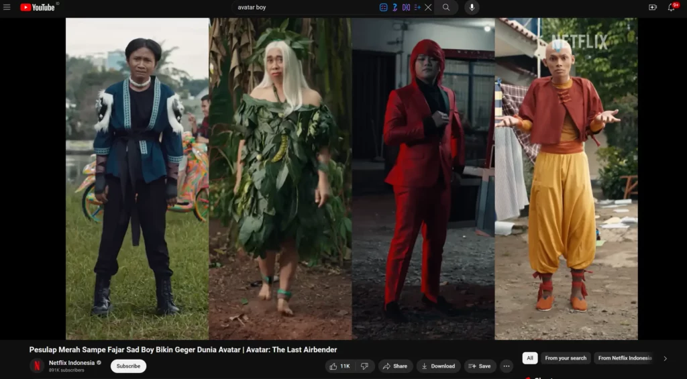Open Netflix Indonesia channel avatar
This screenshot has height=379, width=687.
[x=37, y=366]
